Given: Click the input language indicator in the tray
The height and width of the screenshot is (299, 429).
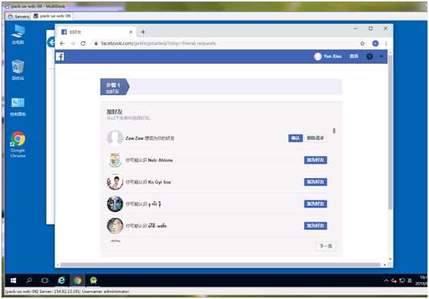Looking at the screenshot, I should click(x=410, y=281).
